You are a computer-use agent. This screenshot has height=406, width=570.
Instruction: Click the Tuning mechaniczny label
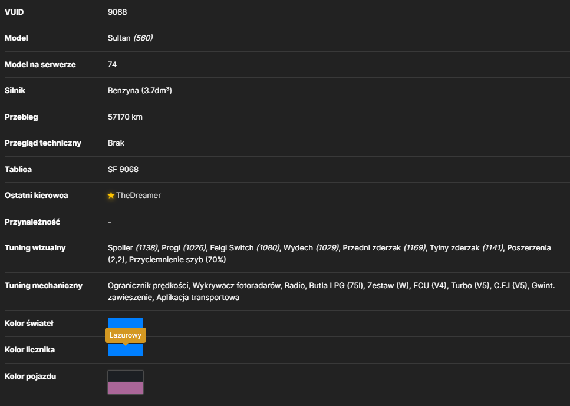click(x=44, y=286)
